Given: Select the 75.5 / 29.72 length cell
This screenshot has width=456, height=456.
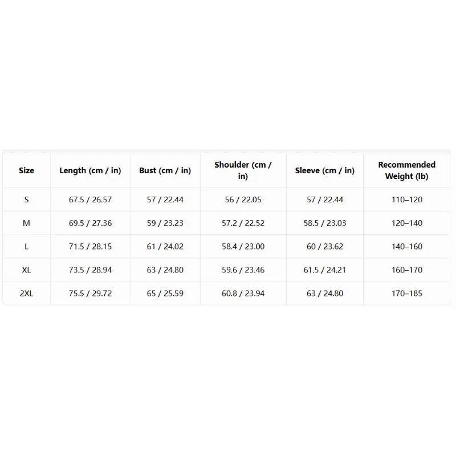Looking at the screenshot, I should 90,294.
